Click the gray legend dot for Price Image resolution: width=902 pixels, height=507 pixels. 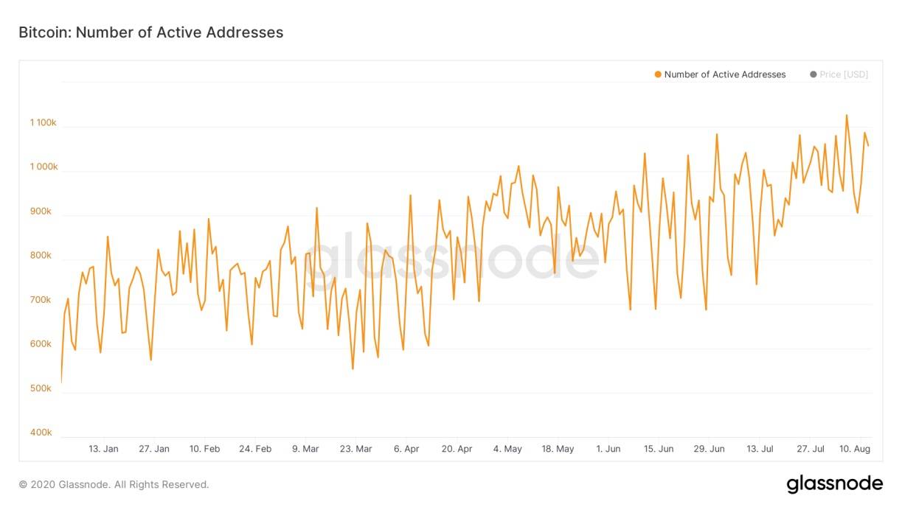[813, 74]
